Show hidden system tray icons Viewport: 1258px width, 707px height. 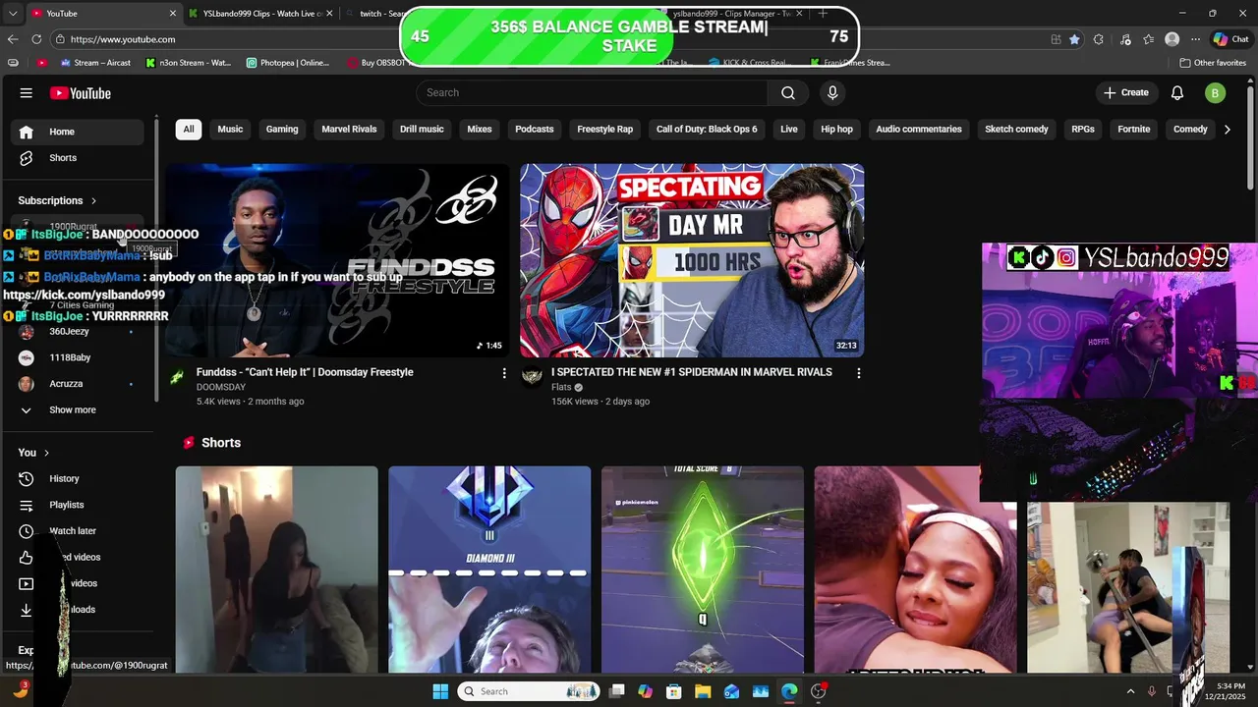(x=1130, y=691)
